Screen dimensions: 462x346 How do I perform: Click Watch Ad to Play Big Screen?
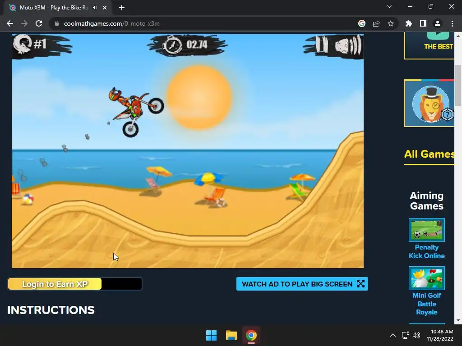(302, 284)
